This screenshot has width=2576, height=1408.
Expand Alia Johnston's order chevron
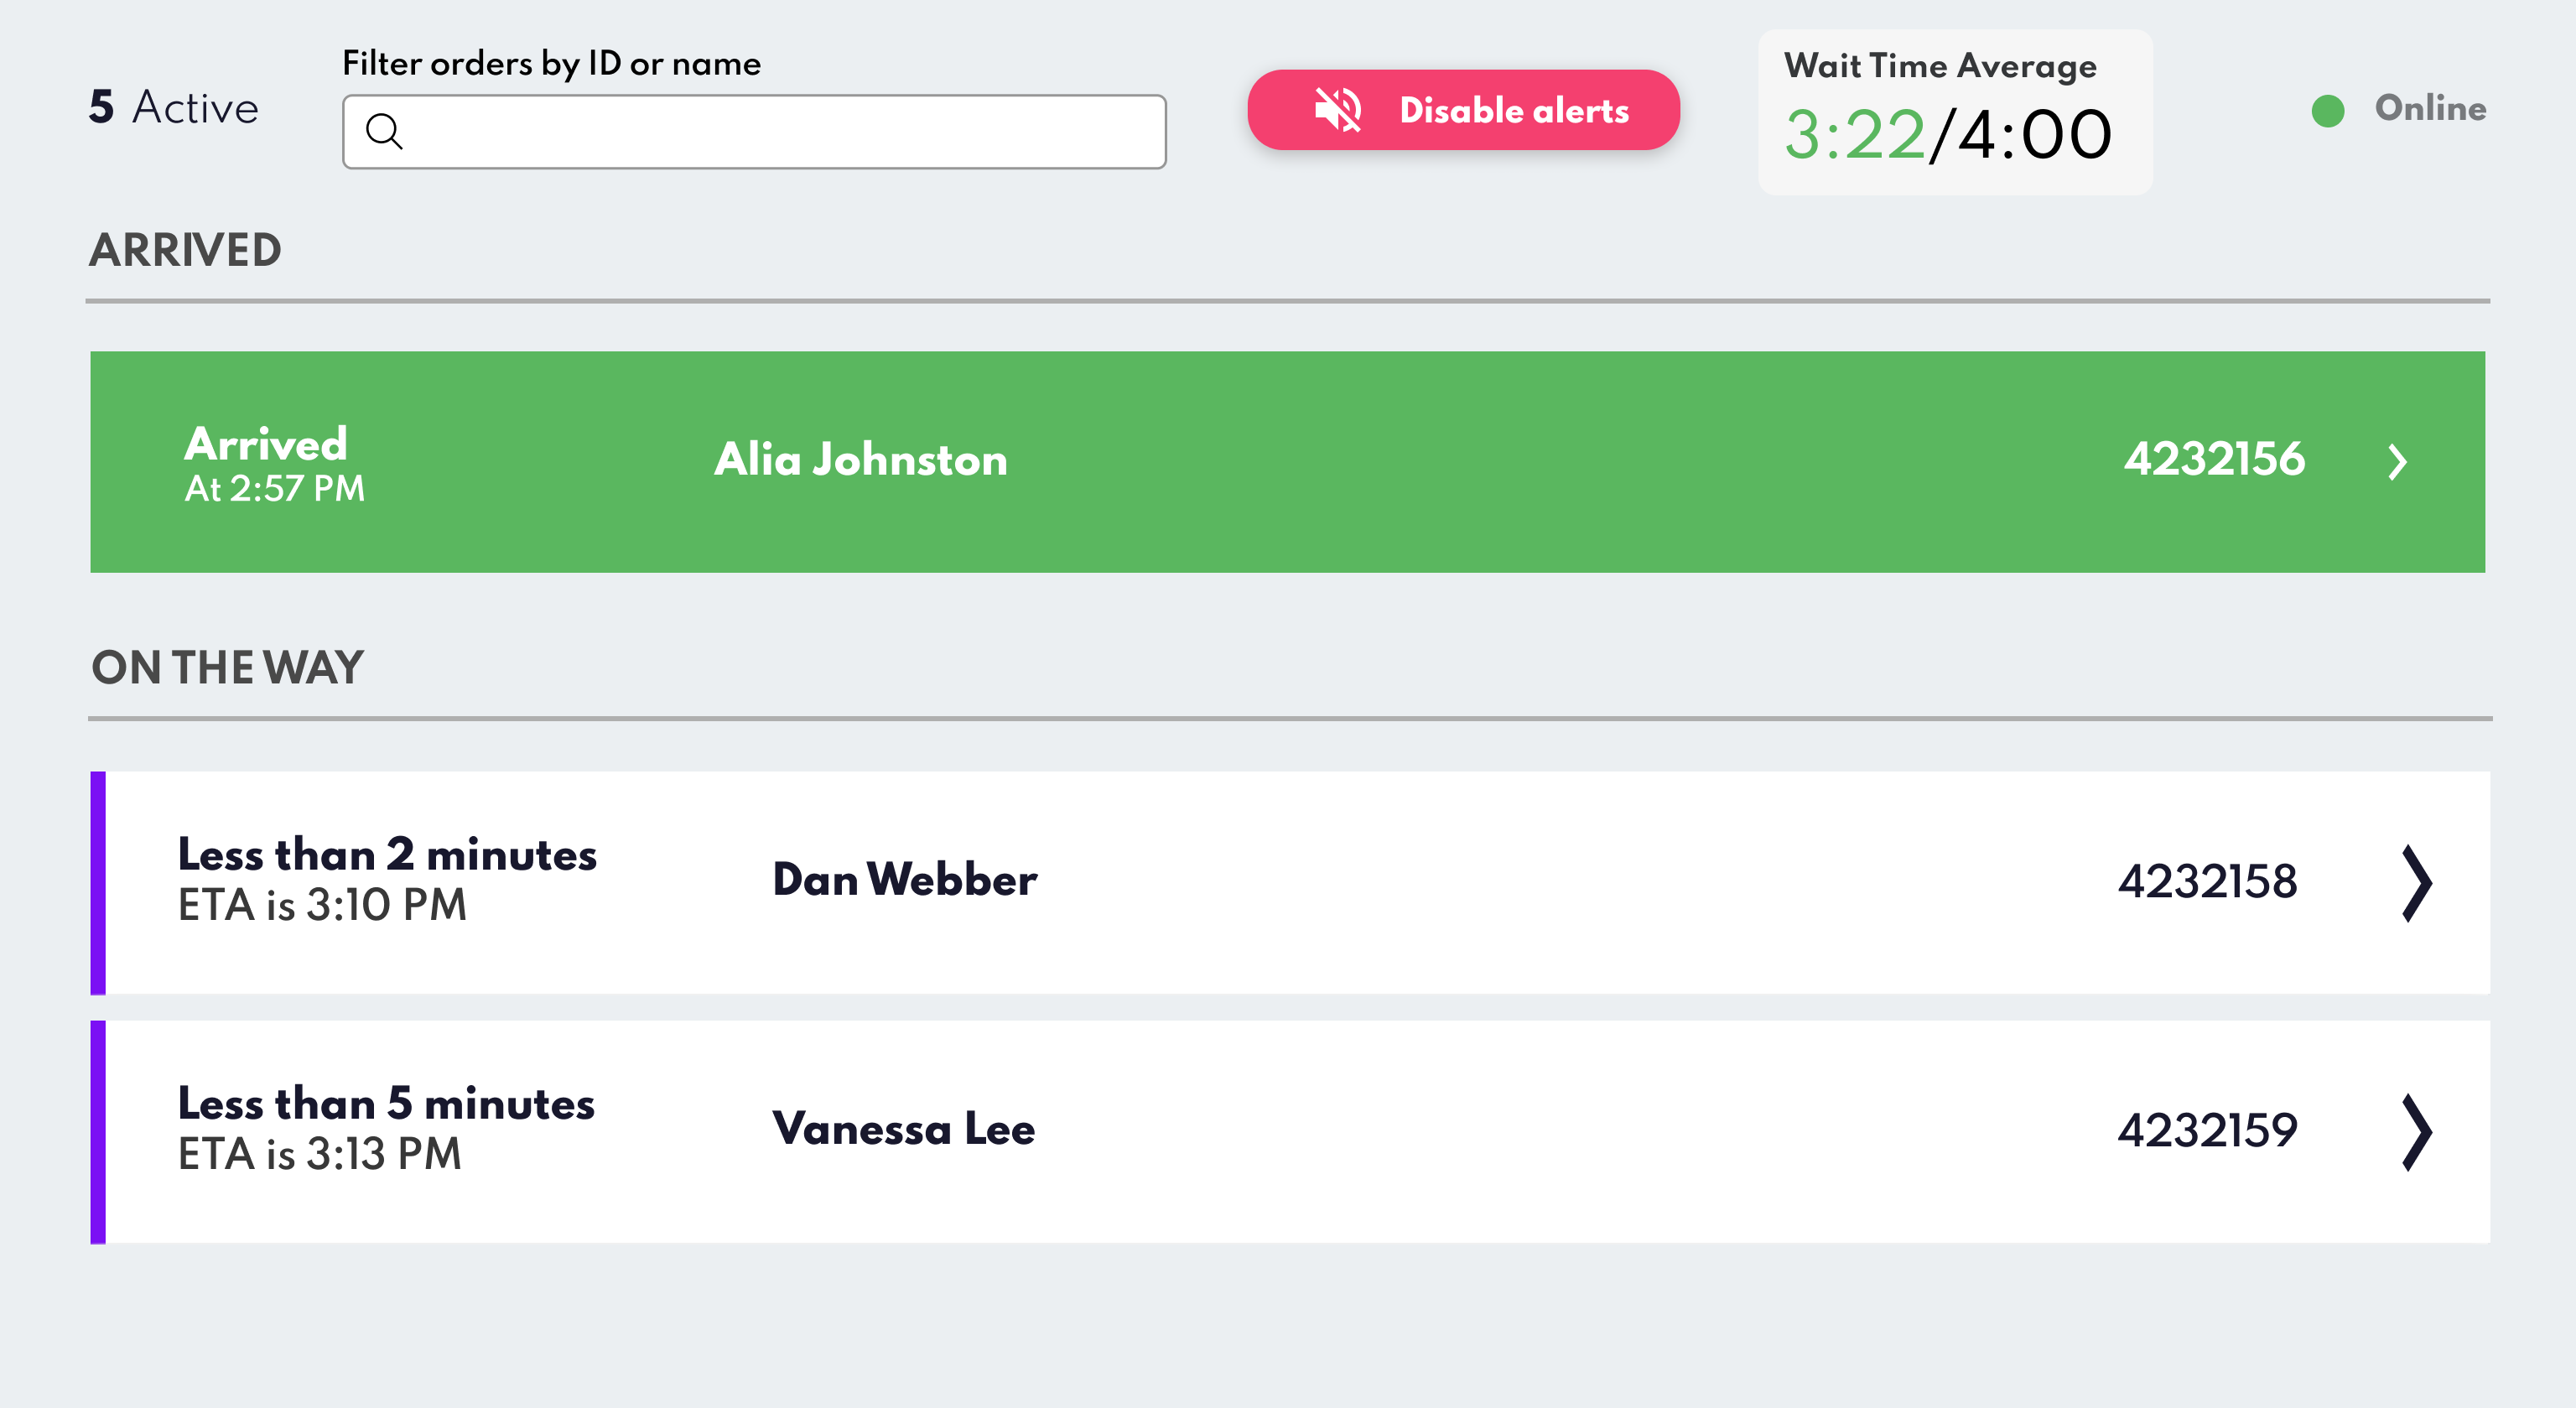[2397, 462]
